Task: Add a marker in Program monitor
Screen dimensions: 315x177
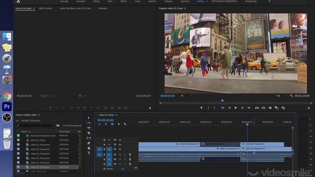Action: [201, 108]
